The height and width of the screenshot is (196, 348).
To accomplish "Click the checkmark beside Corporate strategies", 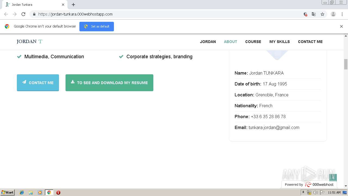I will tap(121, 57).
